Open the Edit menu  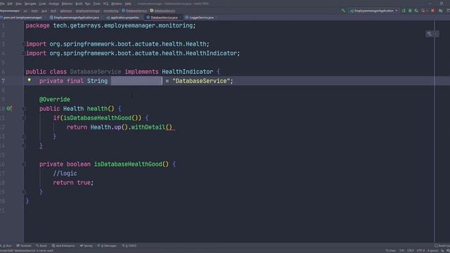[10, 4]
